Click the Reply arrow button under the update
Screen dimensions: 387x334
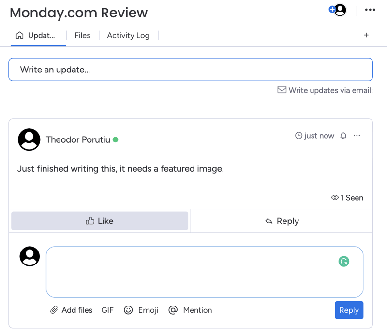pos(282,221)
